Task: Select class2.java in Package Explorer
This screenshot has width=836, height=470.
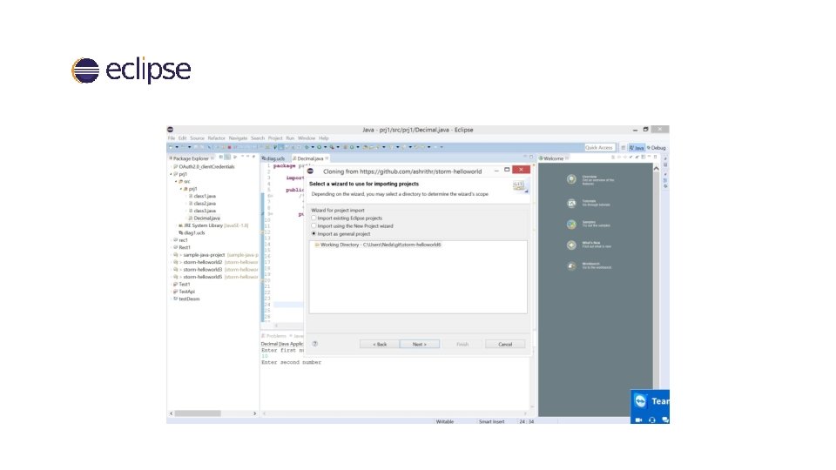Action: 203,204
